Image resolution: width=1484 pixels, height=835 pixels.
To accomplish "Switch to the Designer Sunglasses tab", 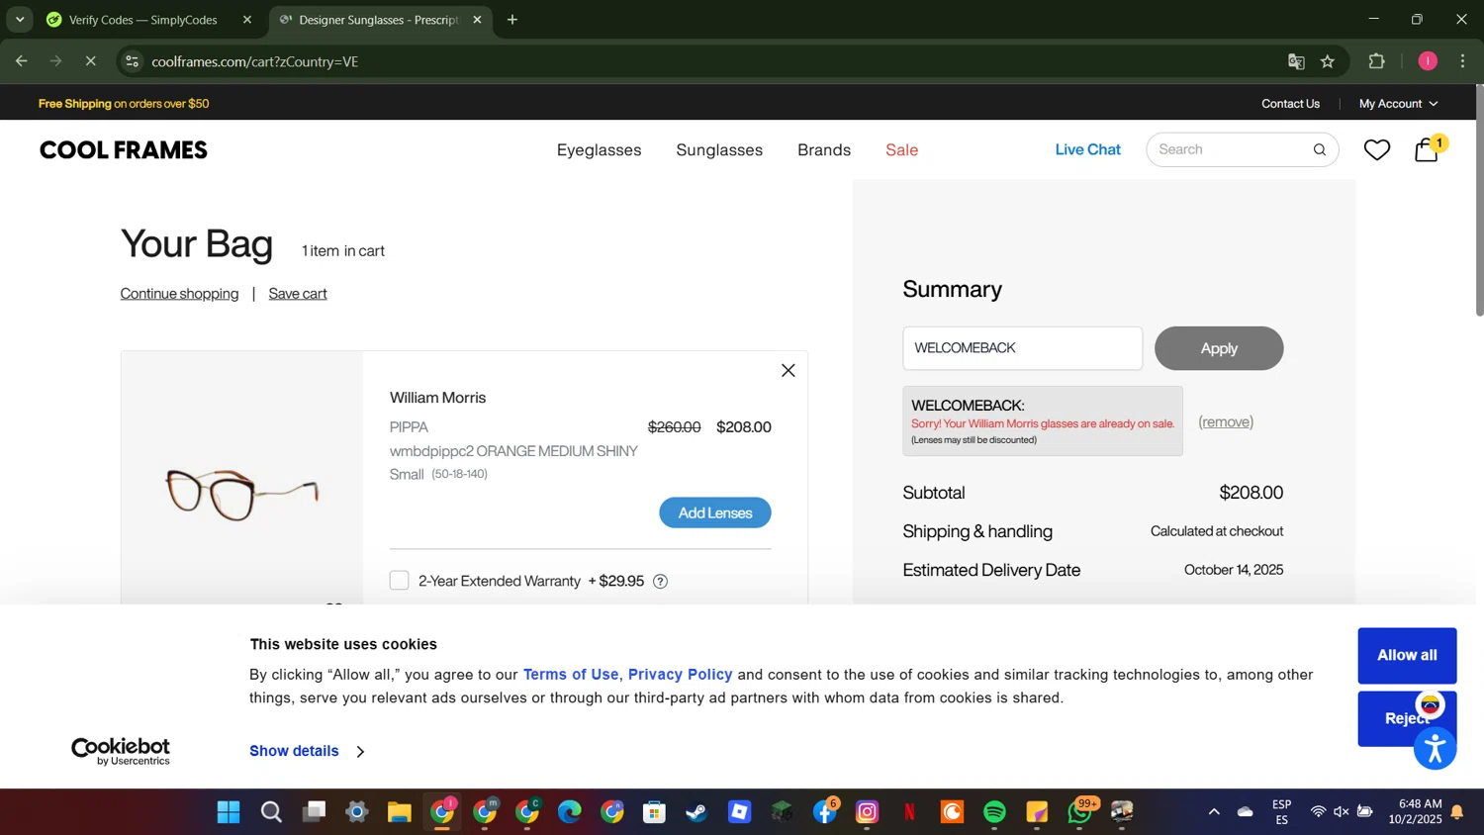I will pyautogui.click(x=379, y=20).
